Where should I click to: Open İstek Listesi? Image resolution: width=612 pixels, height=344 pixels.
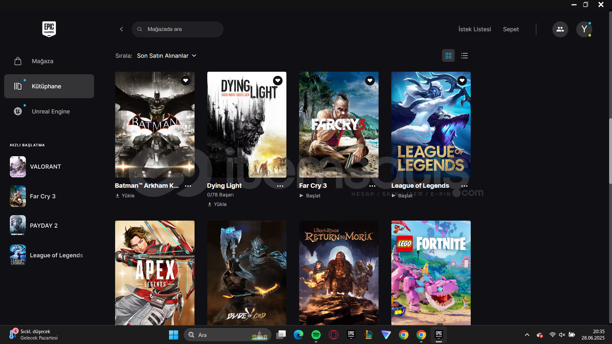(475, 29)
